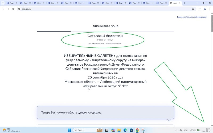
Task: Switch the РУС keyboard language indicator
Action: point(186,130)
